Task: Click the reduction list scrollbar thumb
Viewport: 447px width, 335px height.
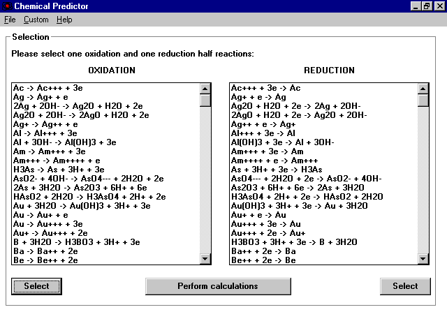Action: (423, 100)
